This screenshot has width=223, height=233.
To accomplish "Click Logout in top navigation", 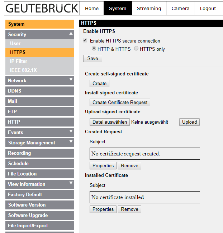I will pos(208,8).
